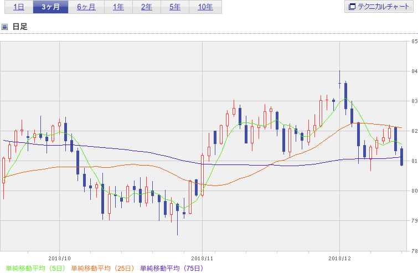Screen dimensions: 418x273
Task: Click the 82 price axis label
Action: [x=414, y=131]
